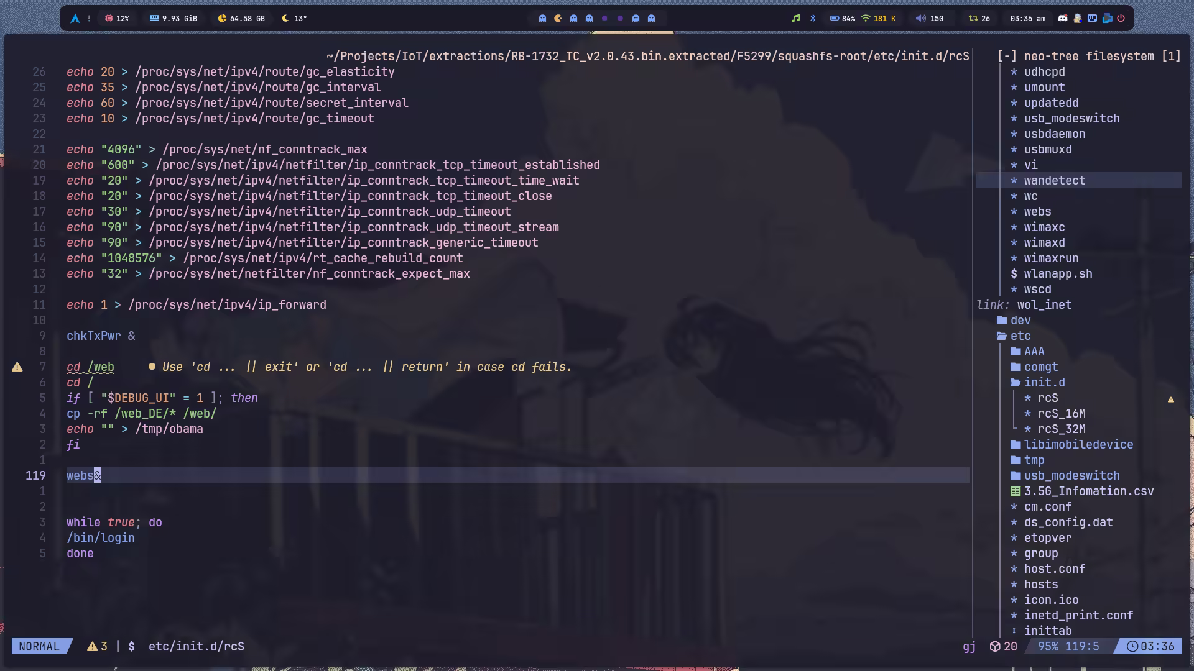Click the Bluetooth icon in top bar
This screenshot has width=1194, height=671.
coord(812,19)
